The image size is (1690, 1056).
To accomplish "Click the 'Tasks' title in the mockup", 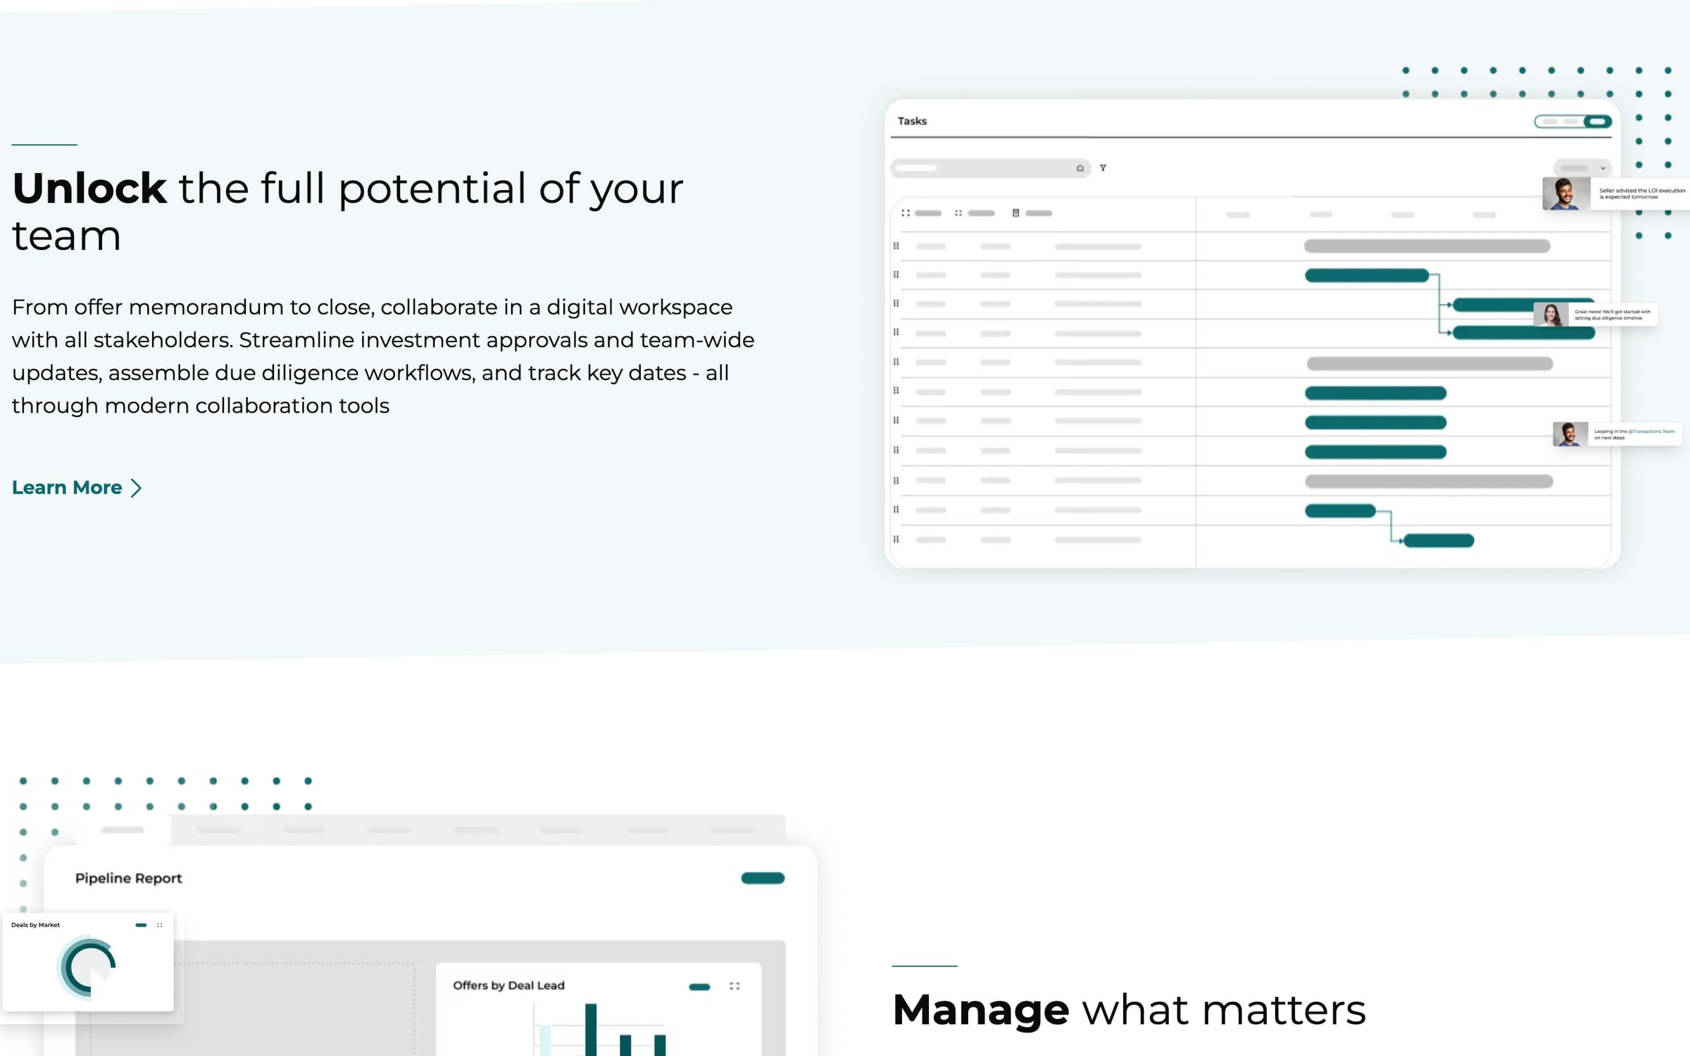I will click(912, 121).
